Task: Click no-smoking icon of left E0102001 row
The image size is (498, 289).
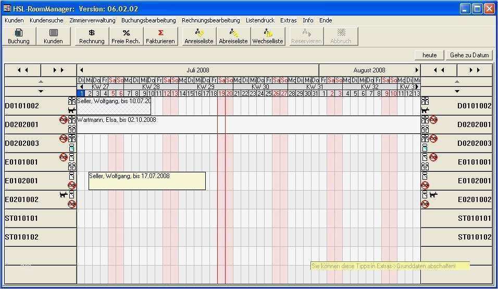Action: point(72,185)
